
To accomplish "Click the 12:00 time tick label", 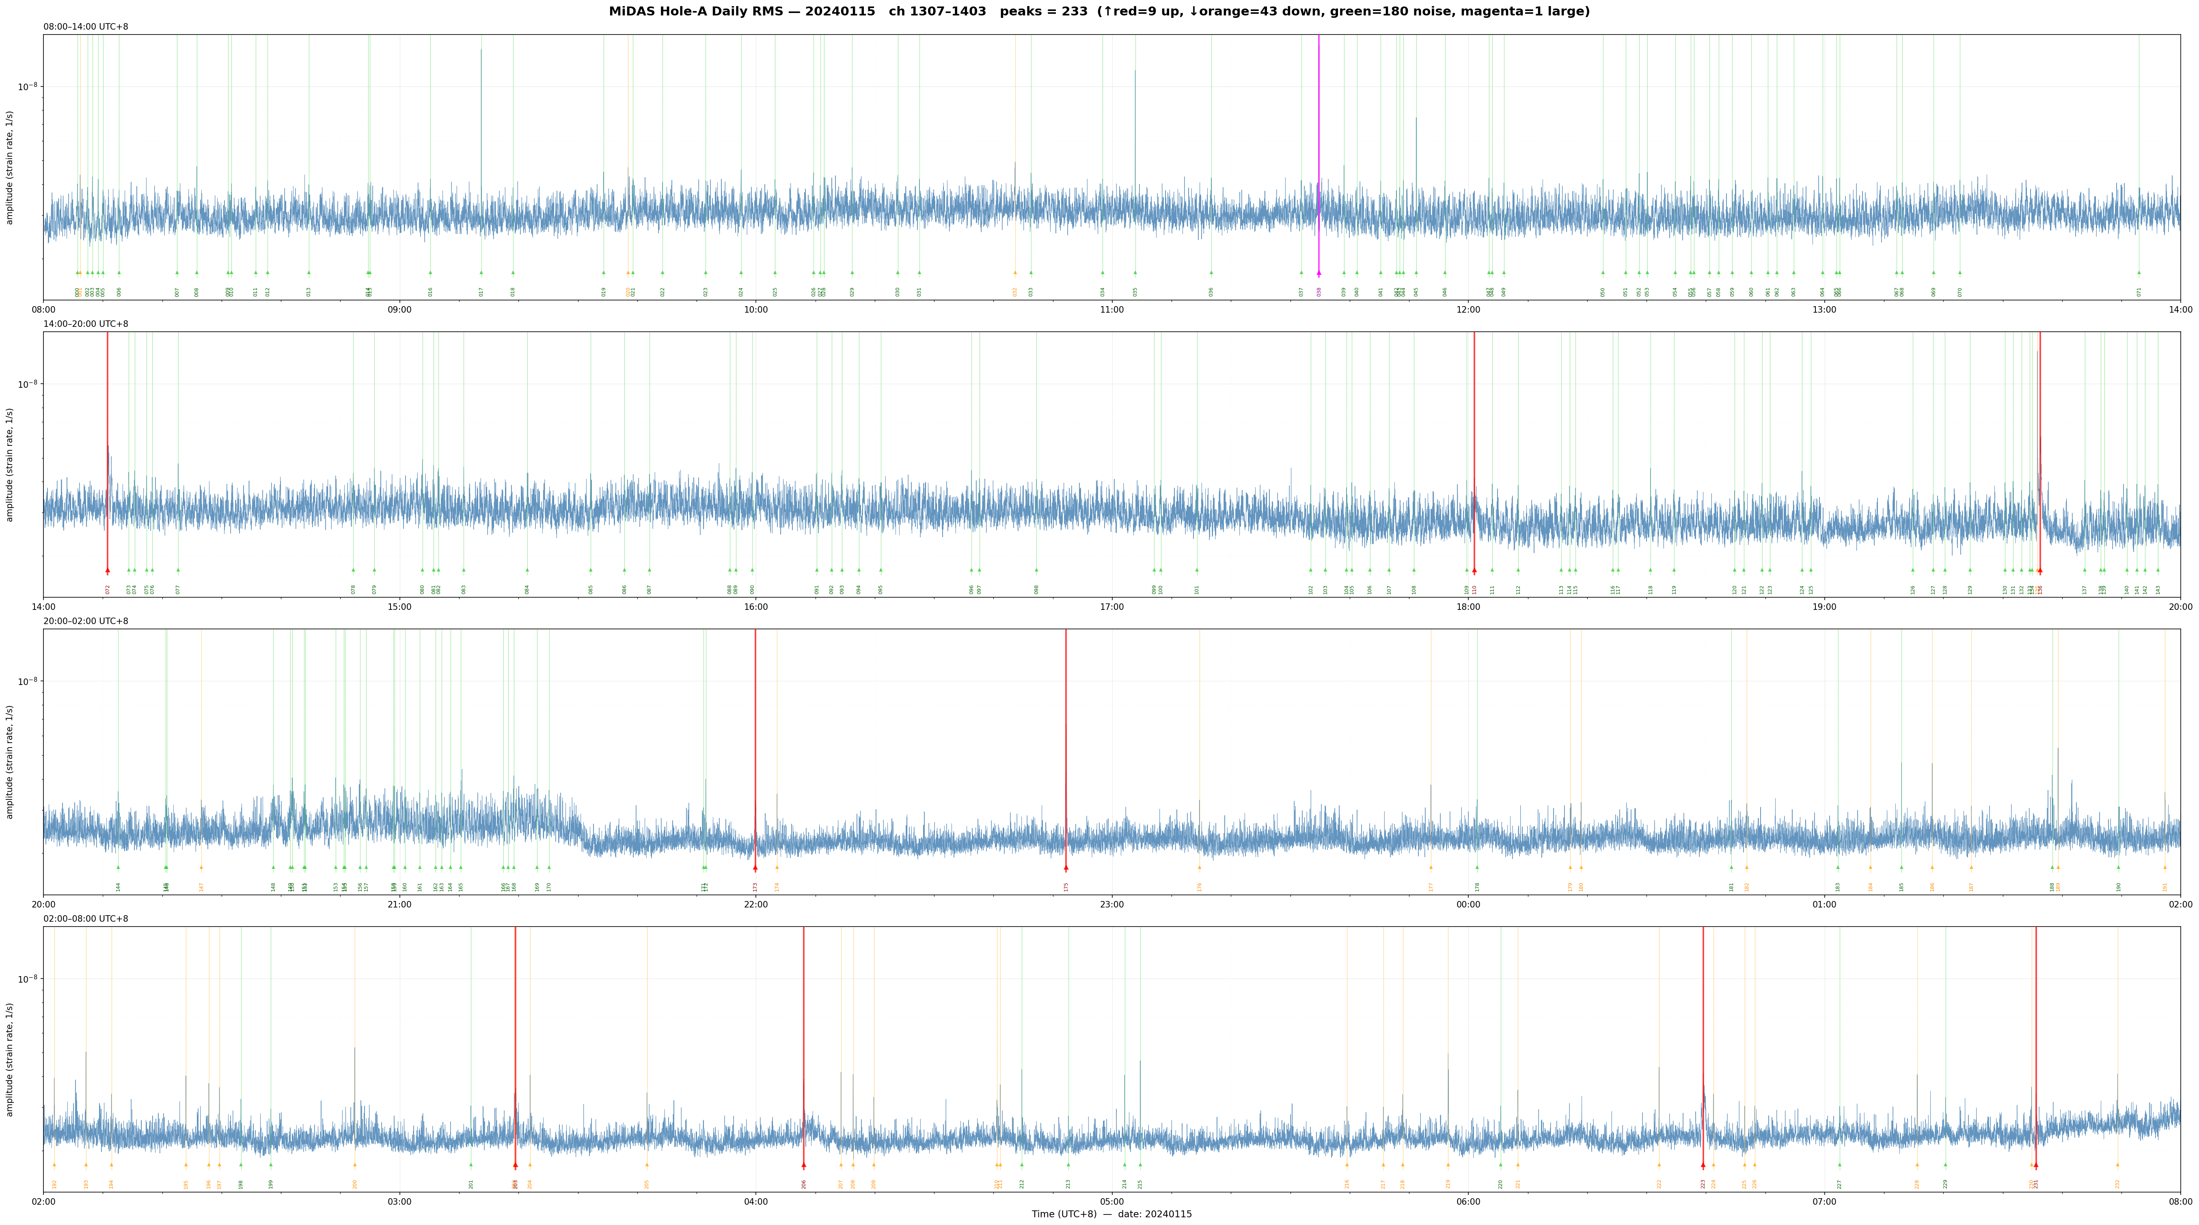I will 1468,310.
